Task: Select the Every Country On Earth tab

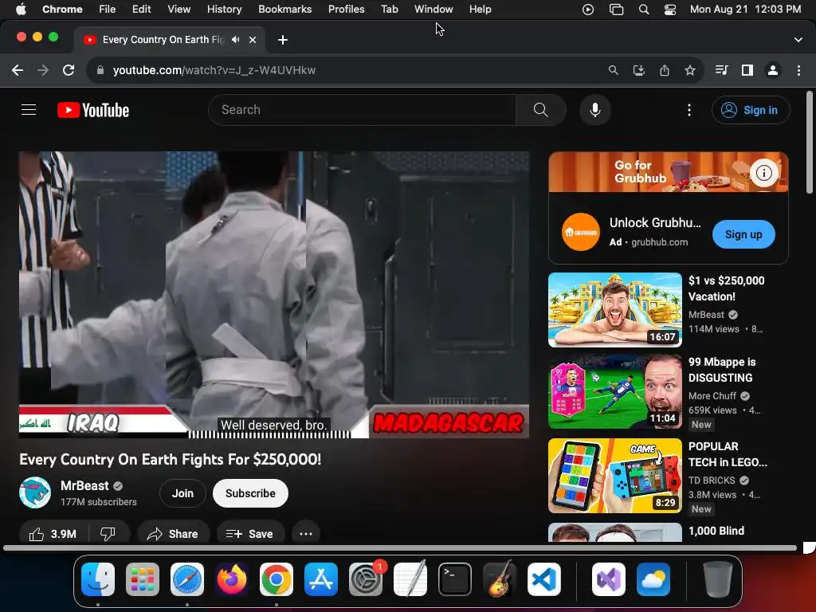Action: coord(169,40)
